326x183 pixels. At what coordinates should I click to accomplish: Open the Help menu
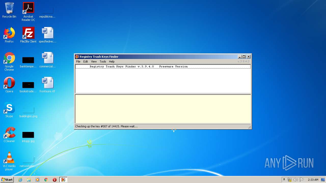[112, 62]
